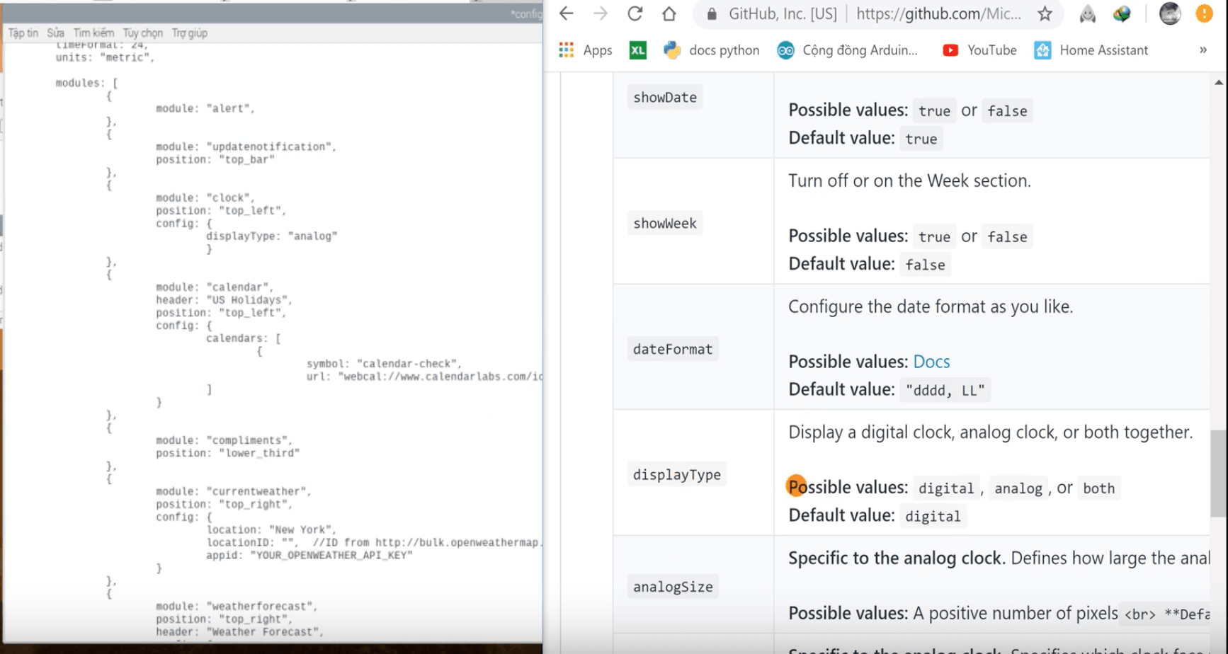
Task: Open the Apps grid shortcut
Action: tap(585, 50)
